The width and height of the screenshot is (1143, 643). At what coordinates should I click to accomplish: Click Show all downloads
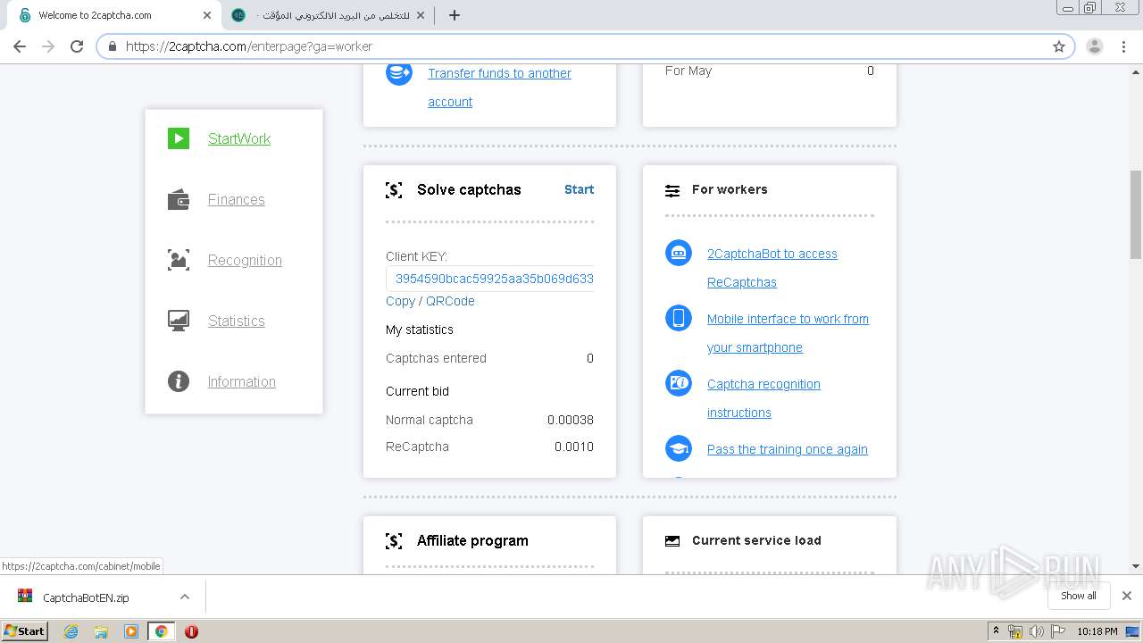[1079, 596]
